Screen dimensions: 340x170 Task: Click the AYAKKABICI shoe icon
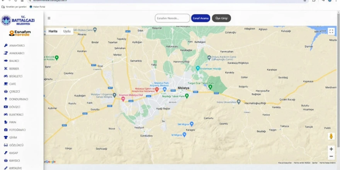pyautogui.click(x=6, y=53)
